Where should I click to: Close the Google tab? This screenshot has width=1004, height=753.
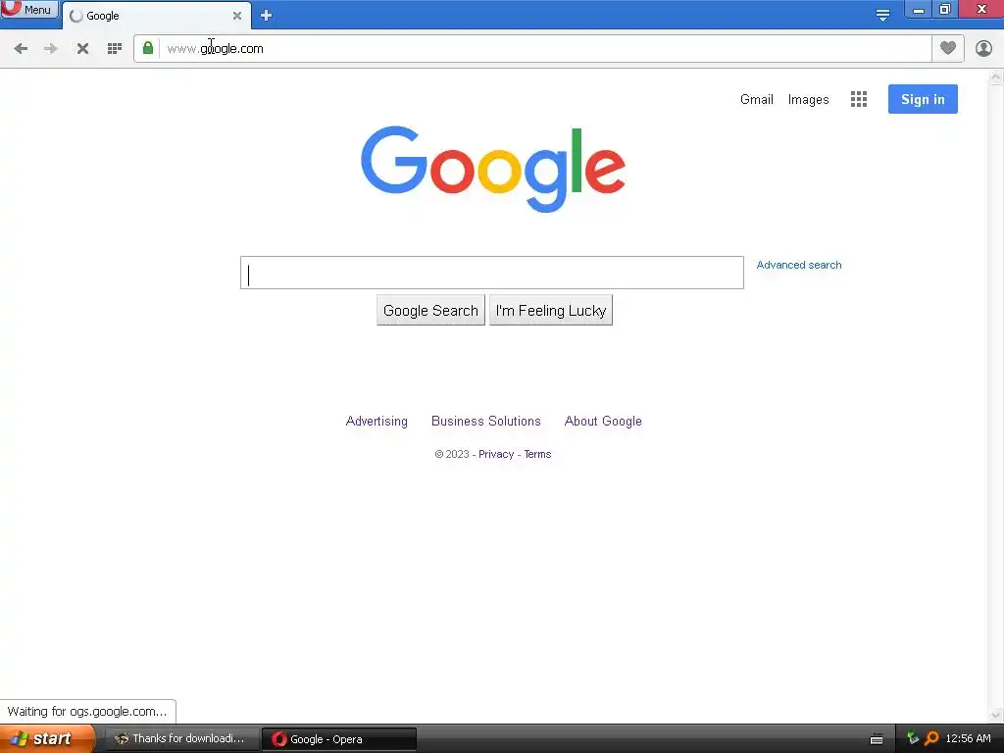pyautogui.click(x=237, y=16)
